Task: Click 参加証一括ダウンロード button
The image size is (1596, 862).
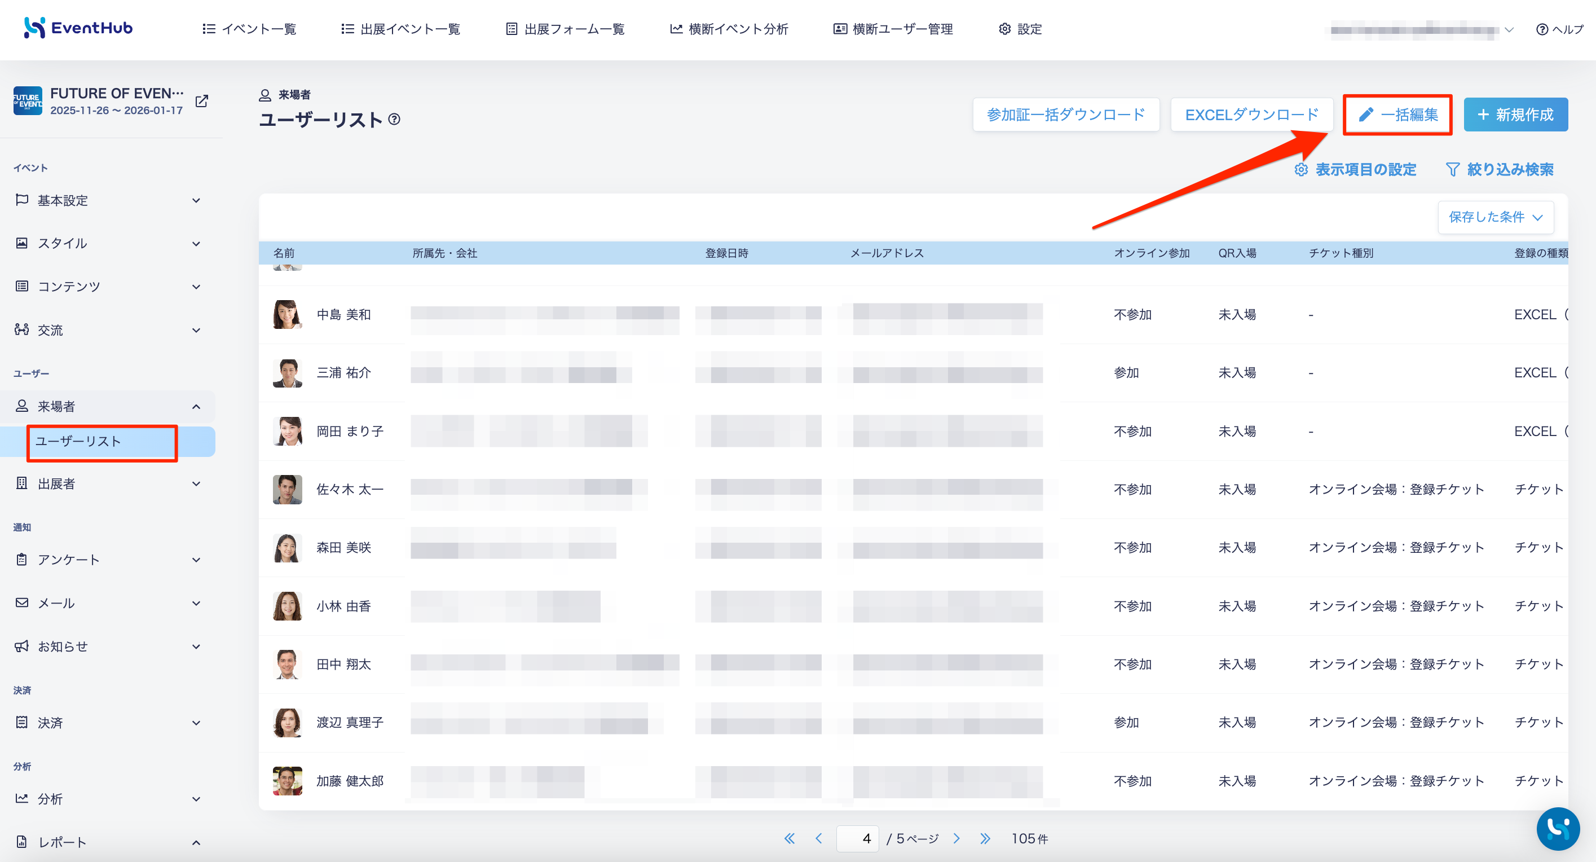Action: point(1066,115)
